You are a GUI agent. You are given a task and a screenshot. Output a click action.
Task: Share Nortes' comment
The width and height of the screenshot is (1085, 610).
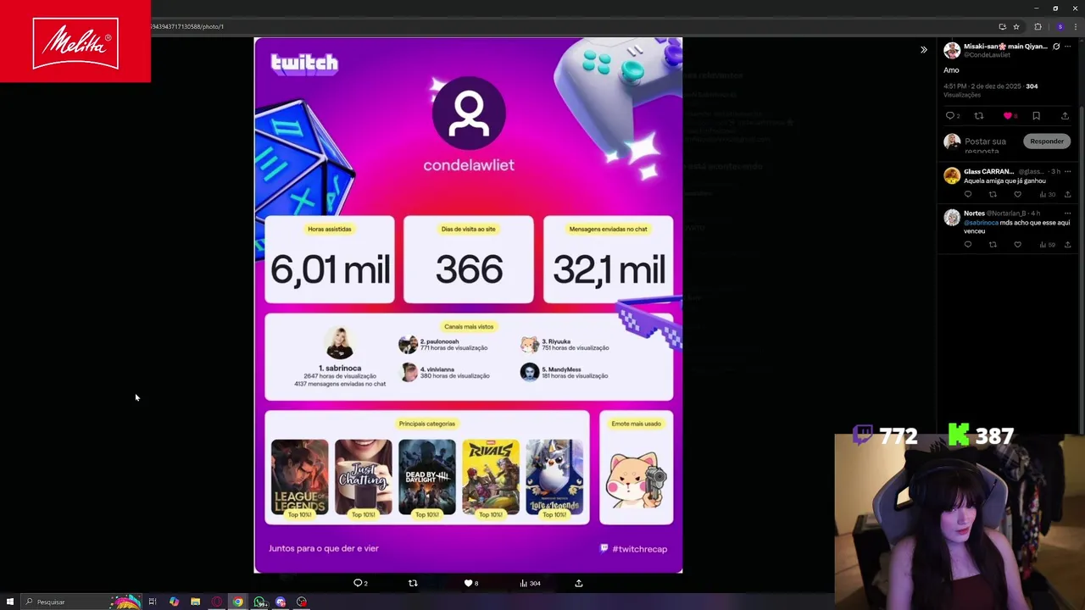[1067, 245]
